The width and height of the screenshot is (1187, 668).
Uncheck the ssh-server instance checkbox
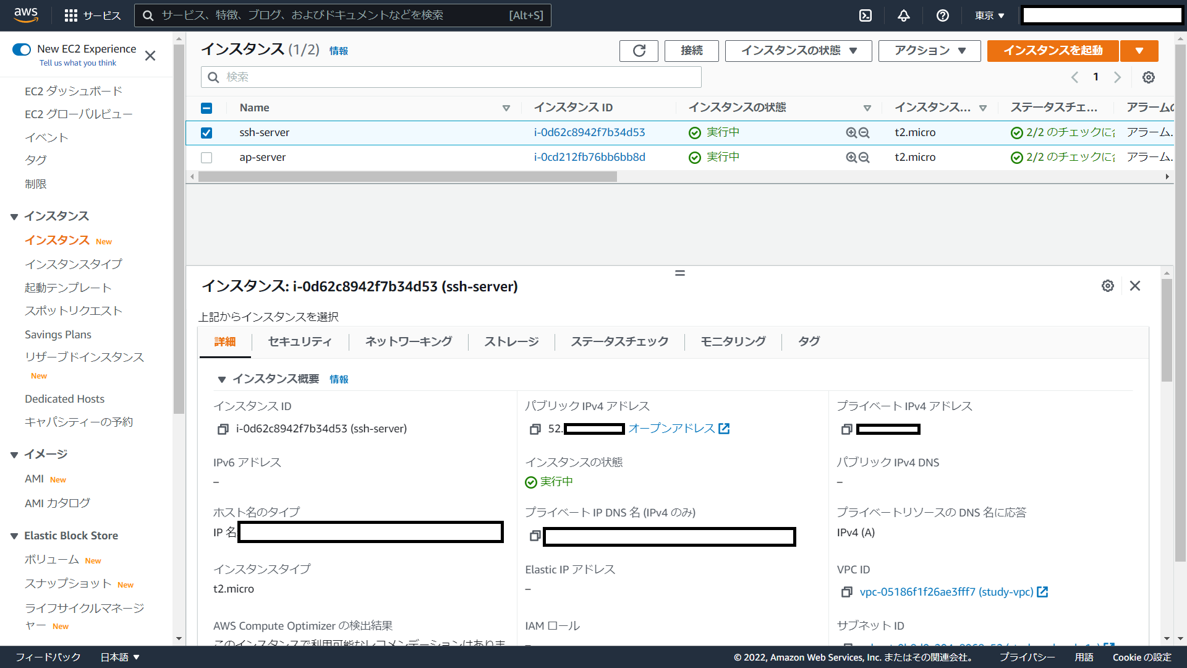tap(206, 133)
